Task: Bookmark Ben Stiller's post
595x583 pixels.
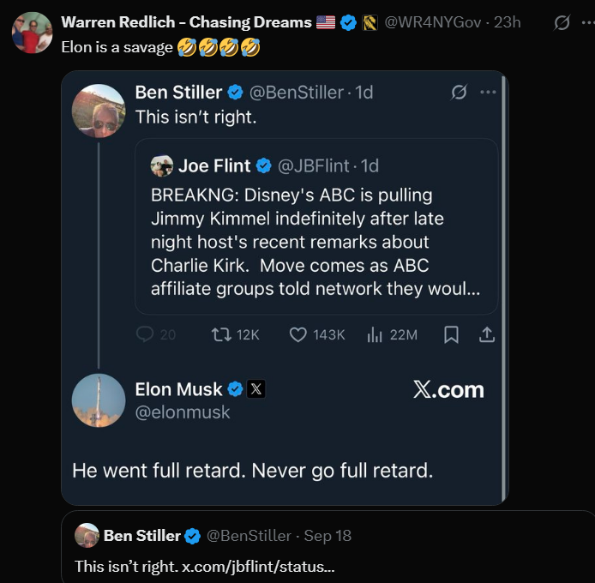Action: tap(451, 334)
